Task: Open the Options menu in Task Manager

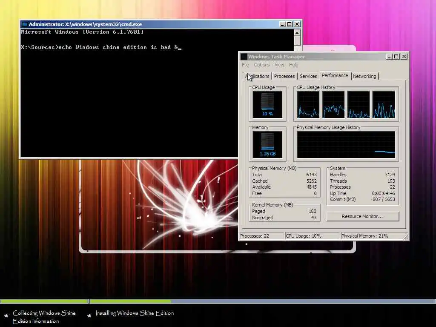Action: (x=262, y=65)
